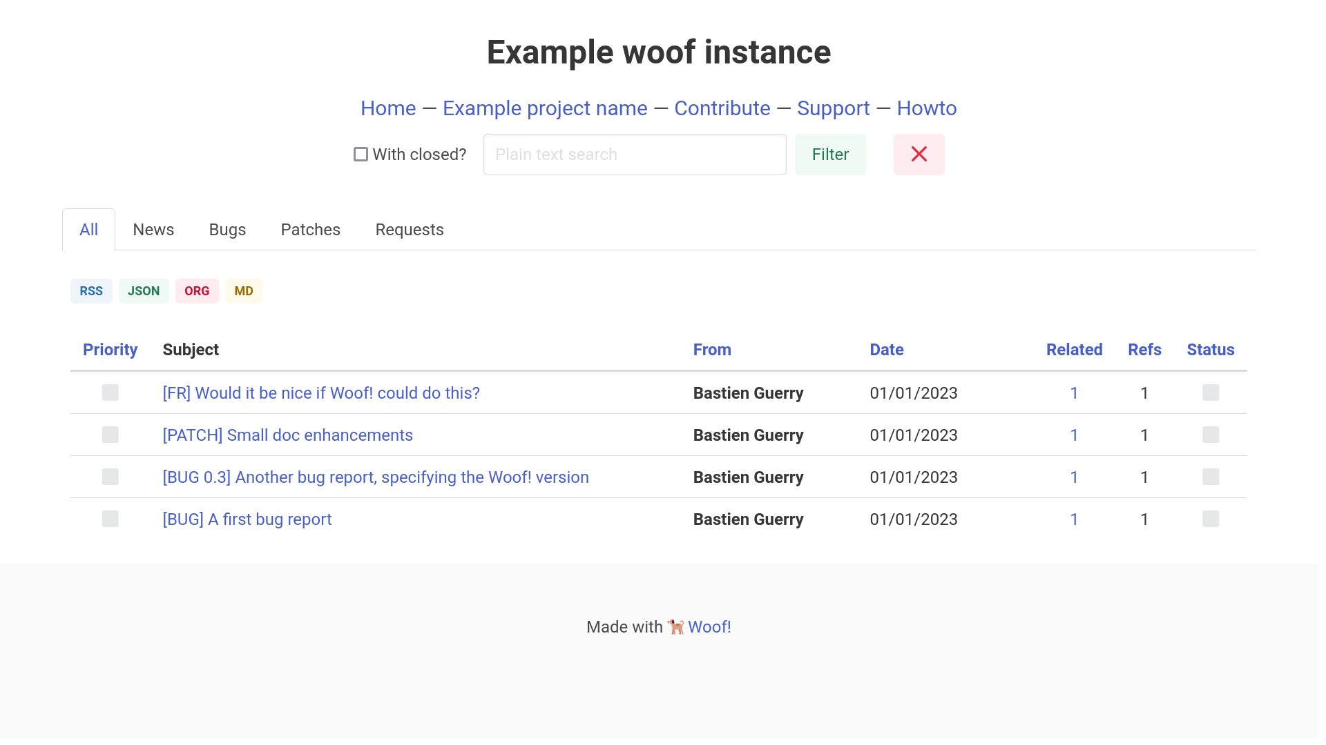Enable the With closed? checkbox

click(x=361, y=155)
